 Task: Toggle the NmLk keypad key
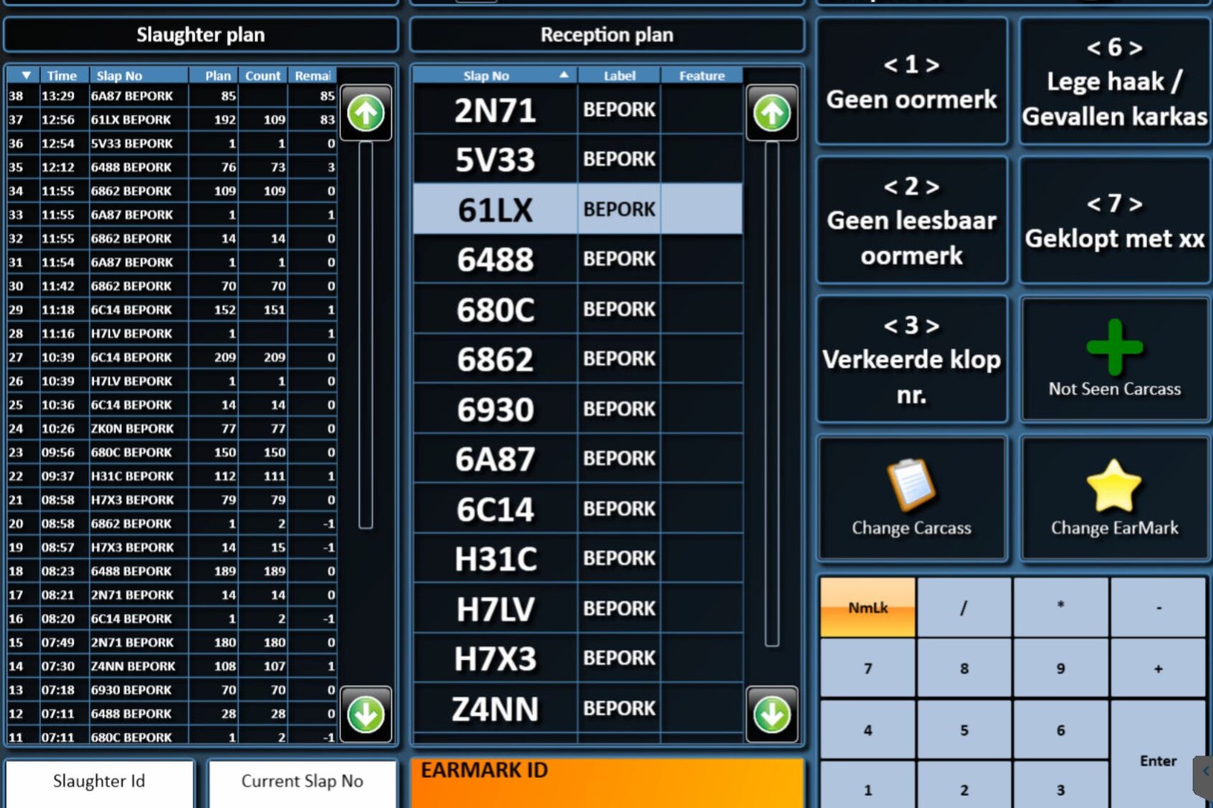tap(867, 607)
